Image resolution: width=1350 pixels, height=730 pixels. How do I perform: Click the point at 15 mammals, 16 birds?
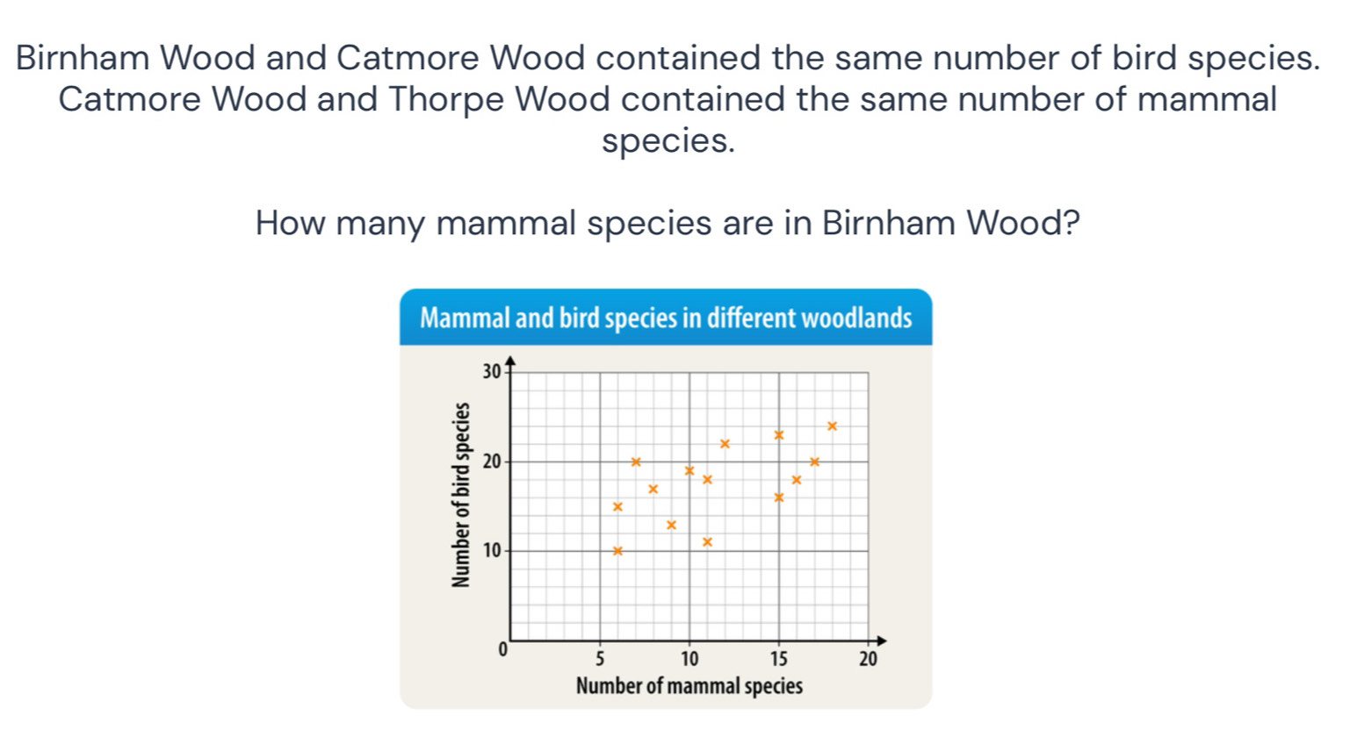[x=778, y=497]
